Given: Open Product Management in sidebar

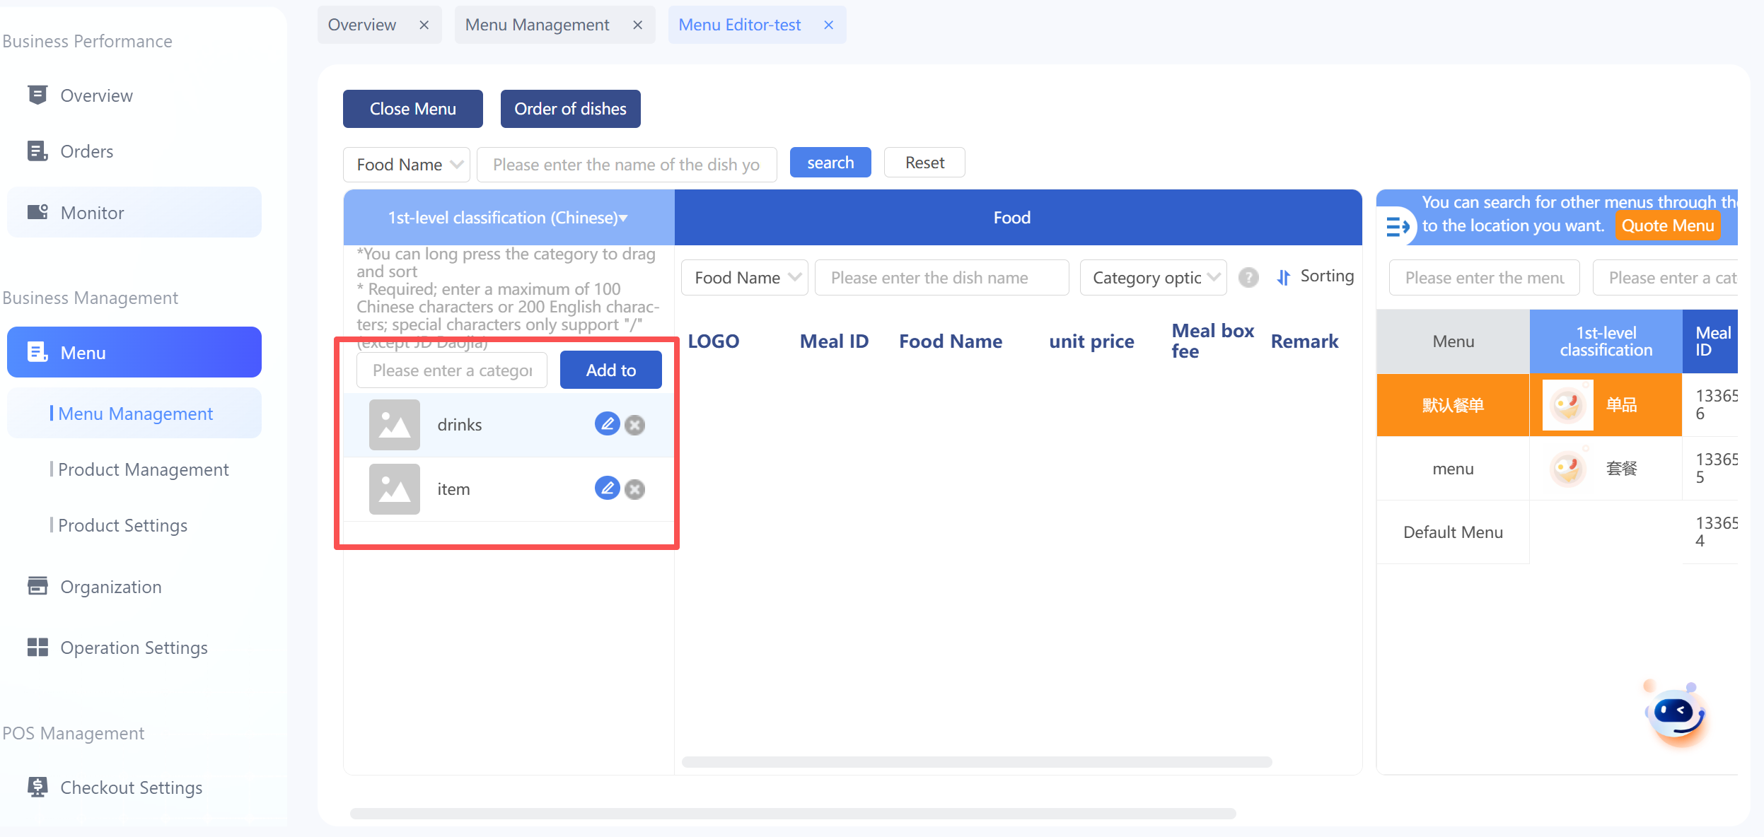Looking at the screenshot, I should pos(143,469).
